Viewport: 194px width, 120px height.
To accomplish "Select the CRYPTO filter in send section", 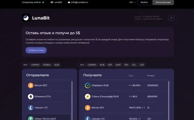I will 35,65.
